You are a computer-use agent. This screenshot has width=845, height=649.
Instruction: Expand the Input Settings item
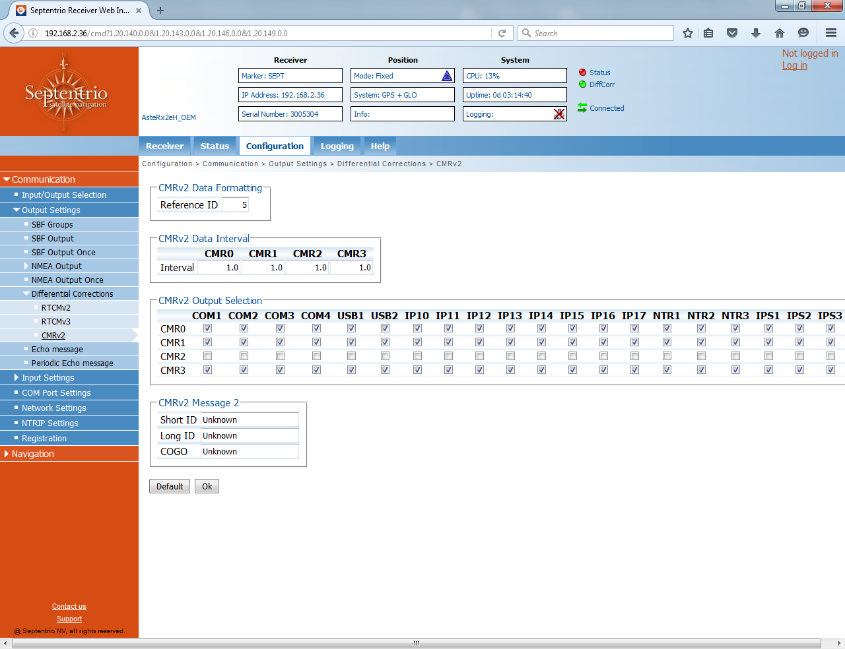pyautogui.click(x=17, y=377)
